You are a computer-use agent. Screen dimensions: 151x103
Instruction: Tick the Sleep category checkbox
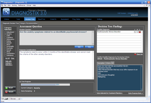click(x=6, y=52)
